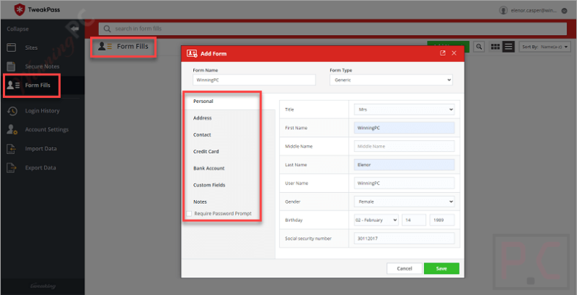
Task: Click the search in form fills field
Action: click(x=332, y=28)
